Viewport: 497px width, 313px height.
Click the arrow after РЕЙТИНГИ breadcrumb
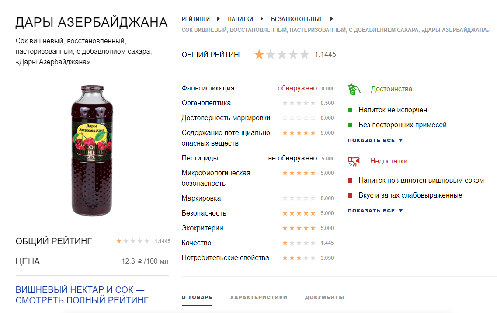pyautogui.click(x=219, y=19)
